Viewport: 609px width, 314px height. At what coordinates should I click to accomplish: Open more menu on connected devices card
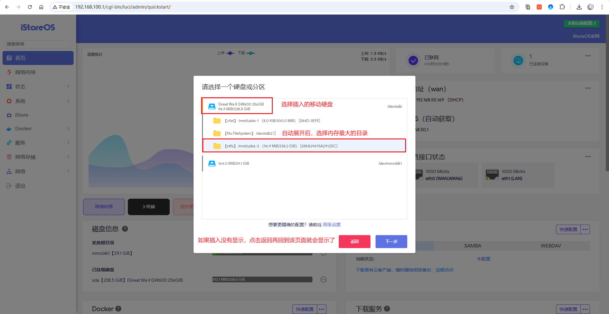588,56
